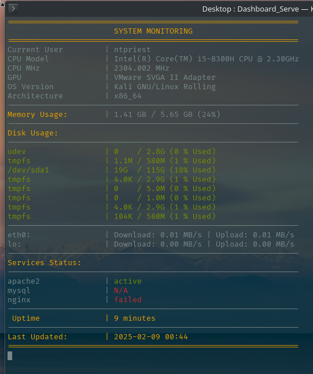This screenshot has height=374, width=313.
Task: Click the "apache2" service name
Action: (24, 281)
